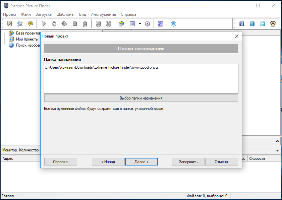Image resolution: width=282 pixels, height=200 pixels.
Task: Collapse panel with the up chevron
Action: [278, 141]
